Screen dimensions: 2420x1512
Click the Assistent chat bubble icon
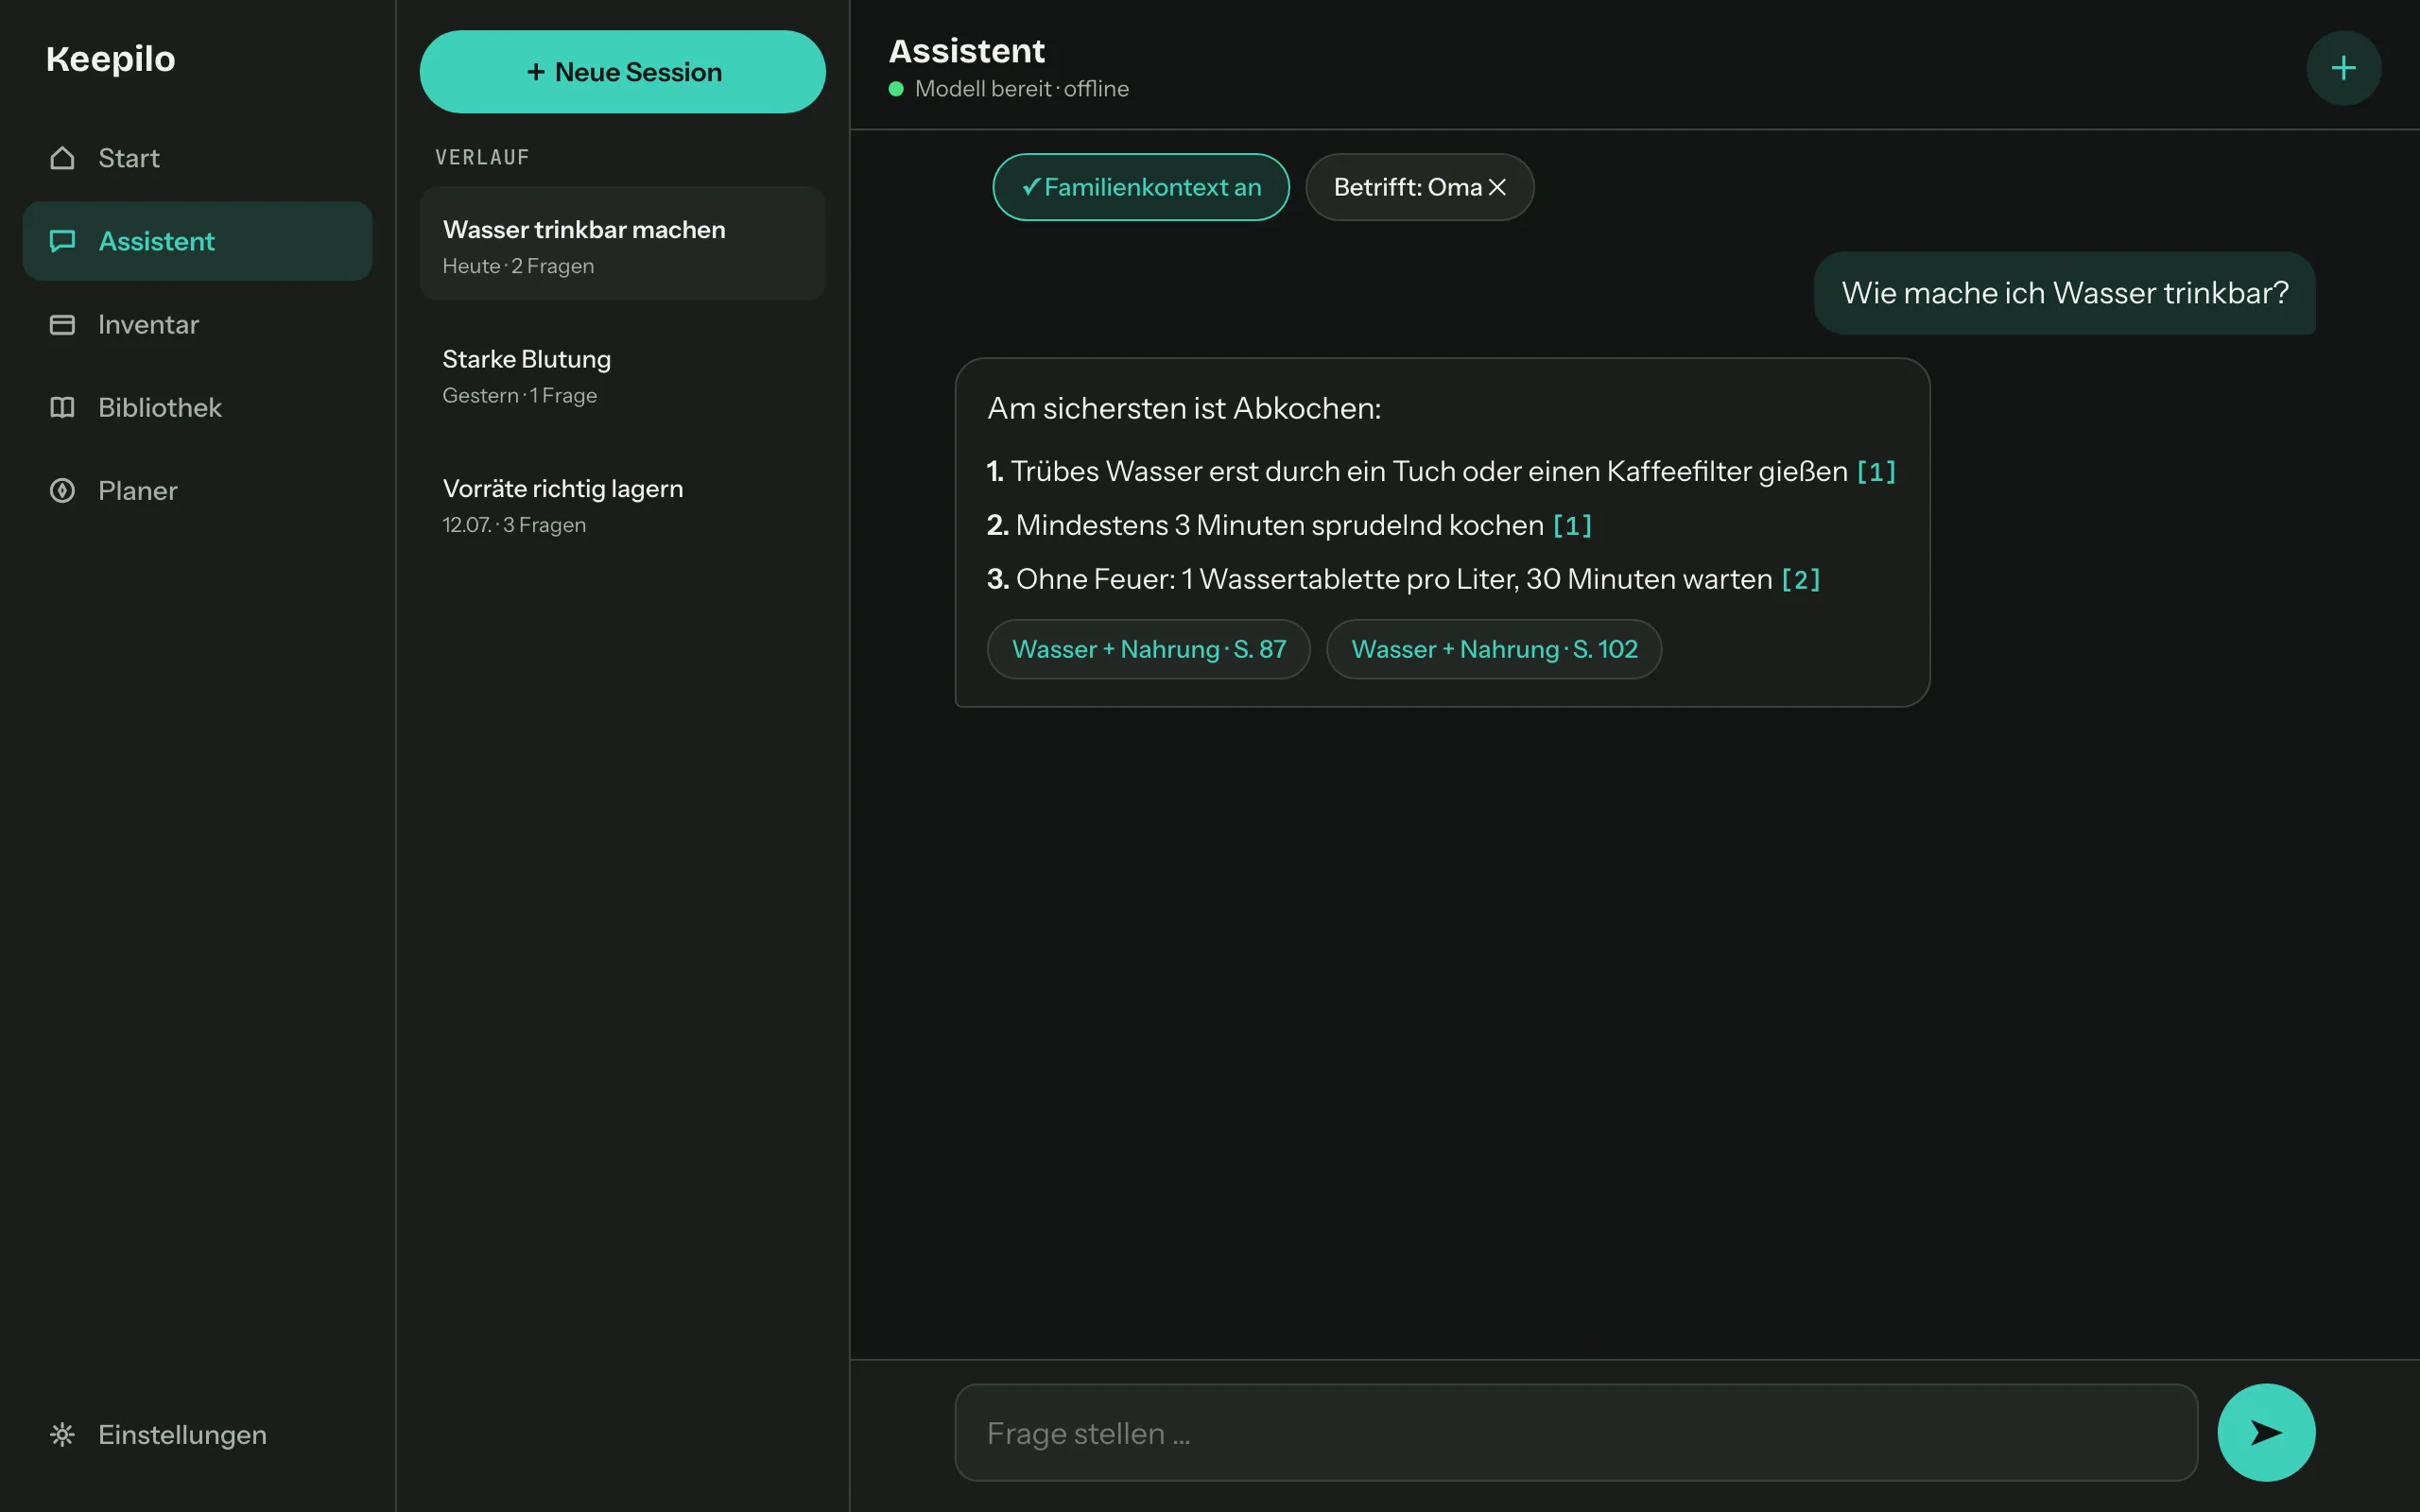click(x=62, y=241)
